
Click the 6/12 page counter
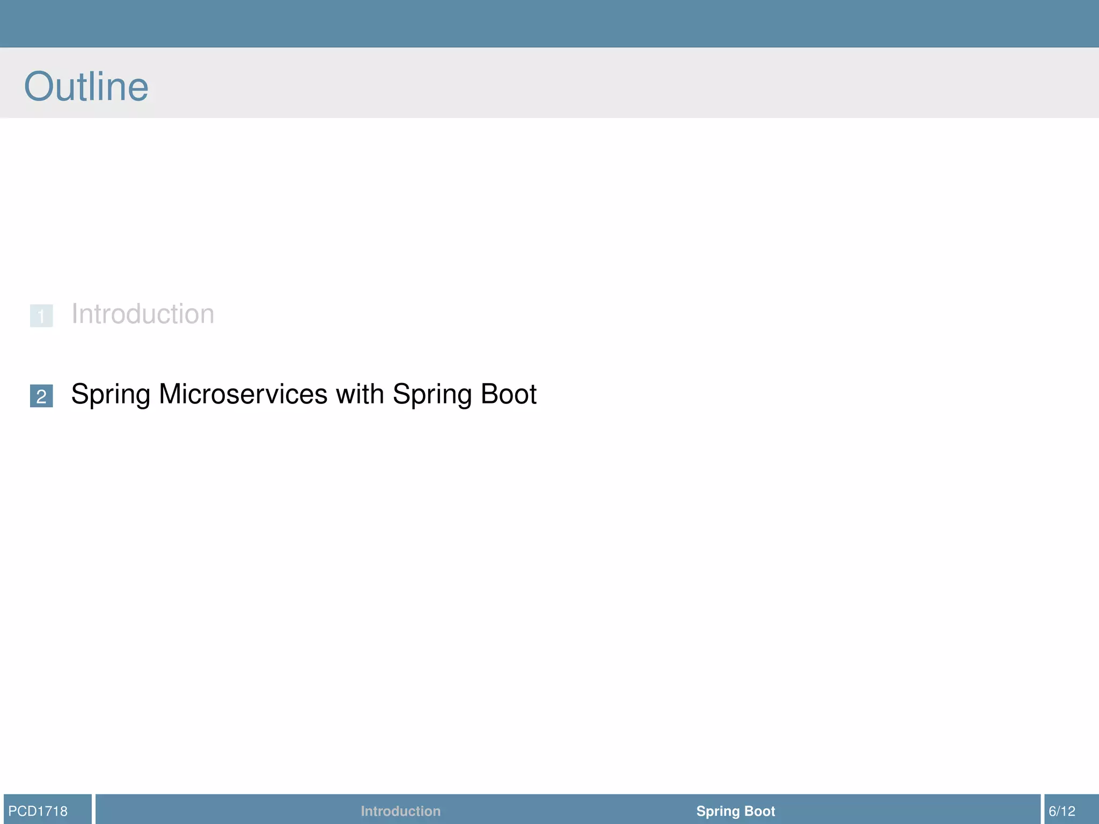tap(1062, 811)
